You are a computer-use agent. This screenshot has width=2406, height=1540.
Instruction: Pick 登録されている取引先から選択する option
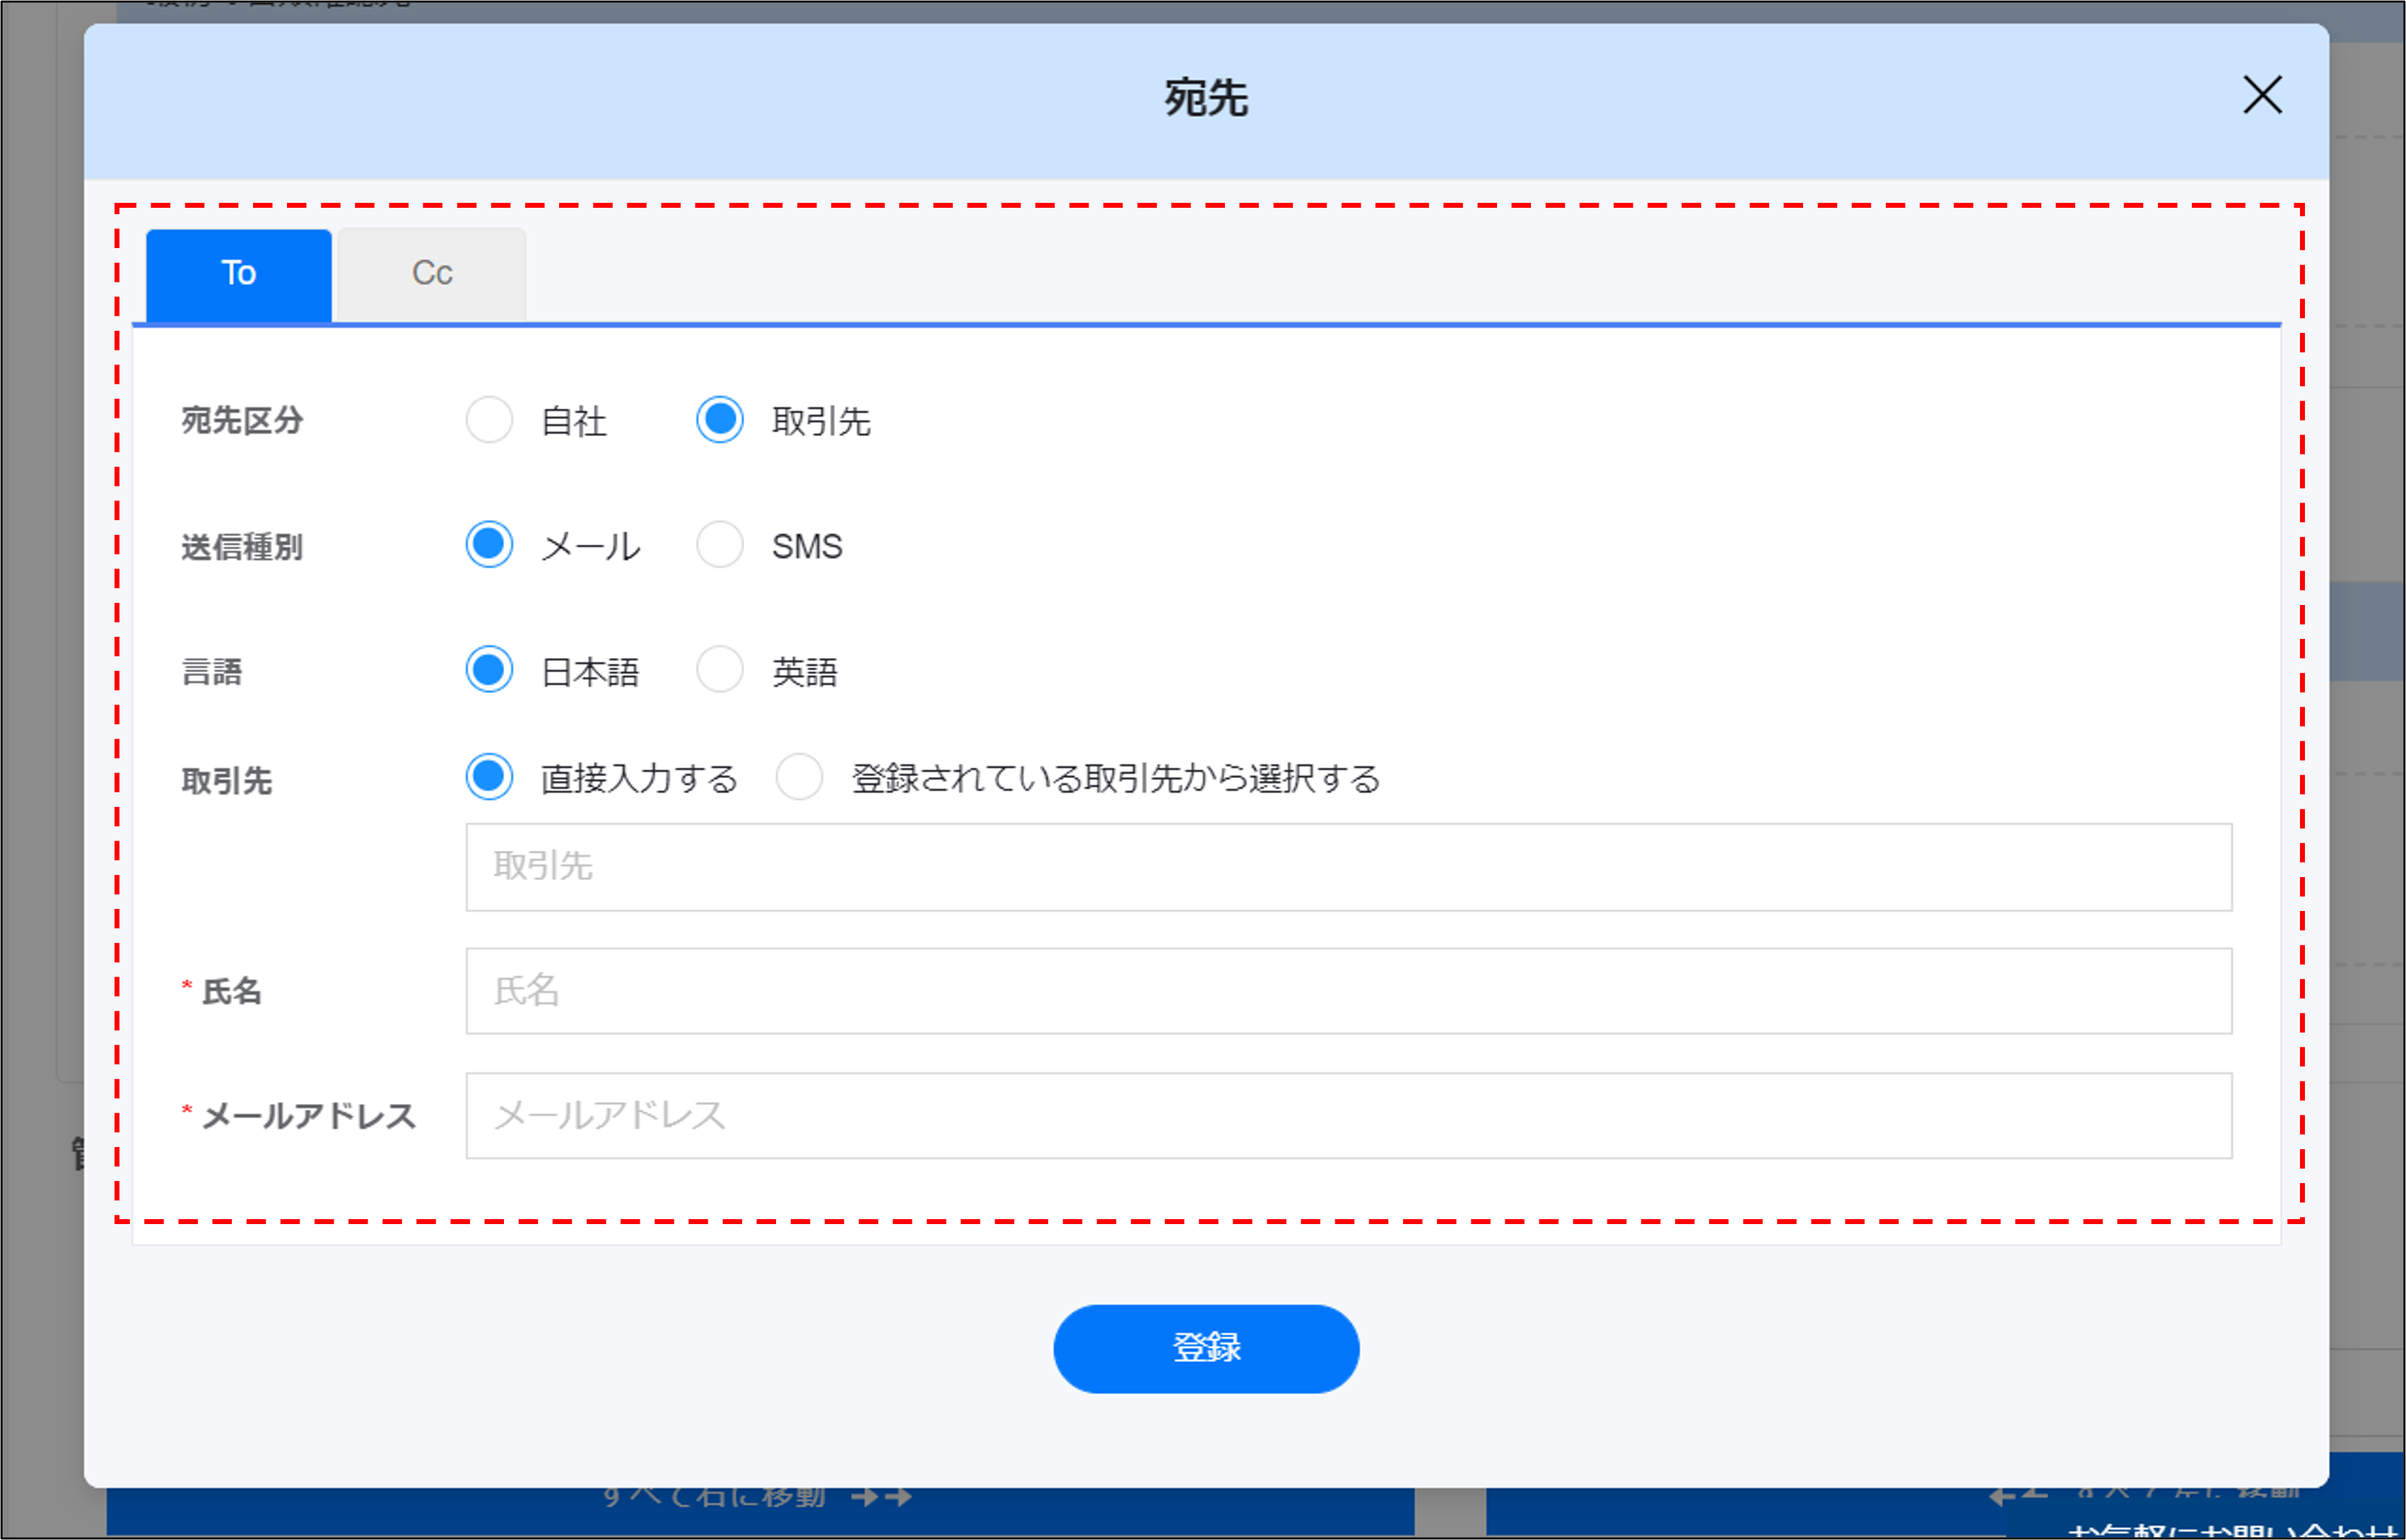(799, 777)
